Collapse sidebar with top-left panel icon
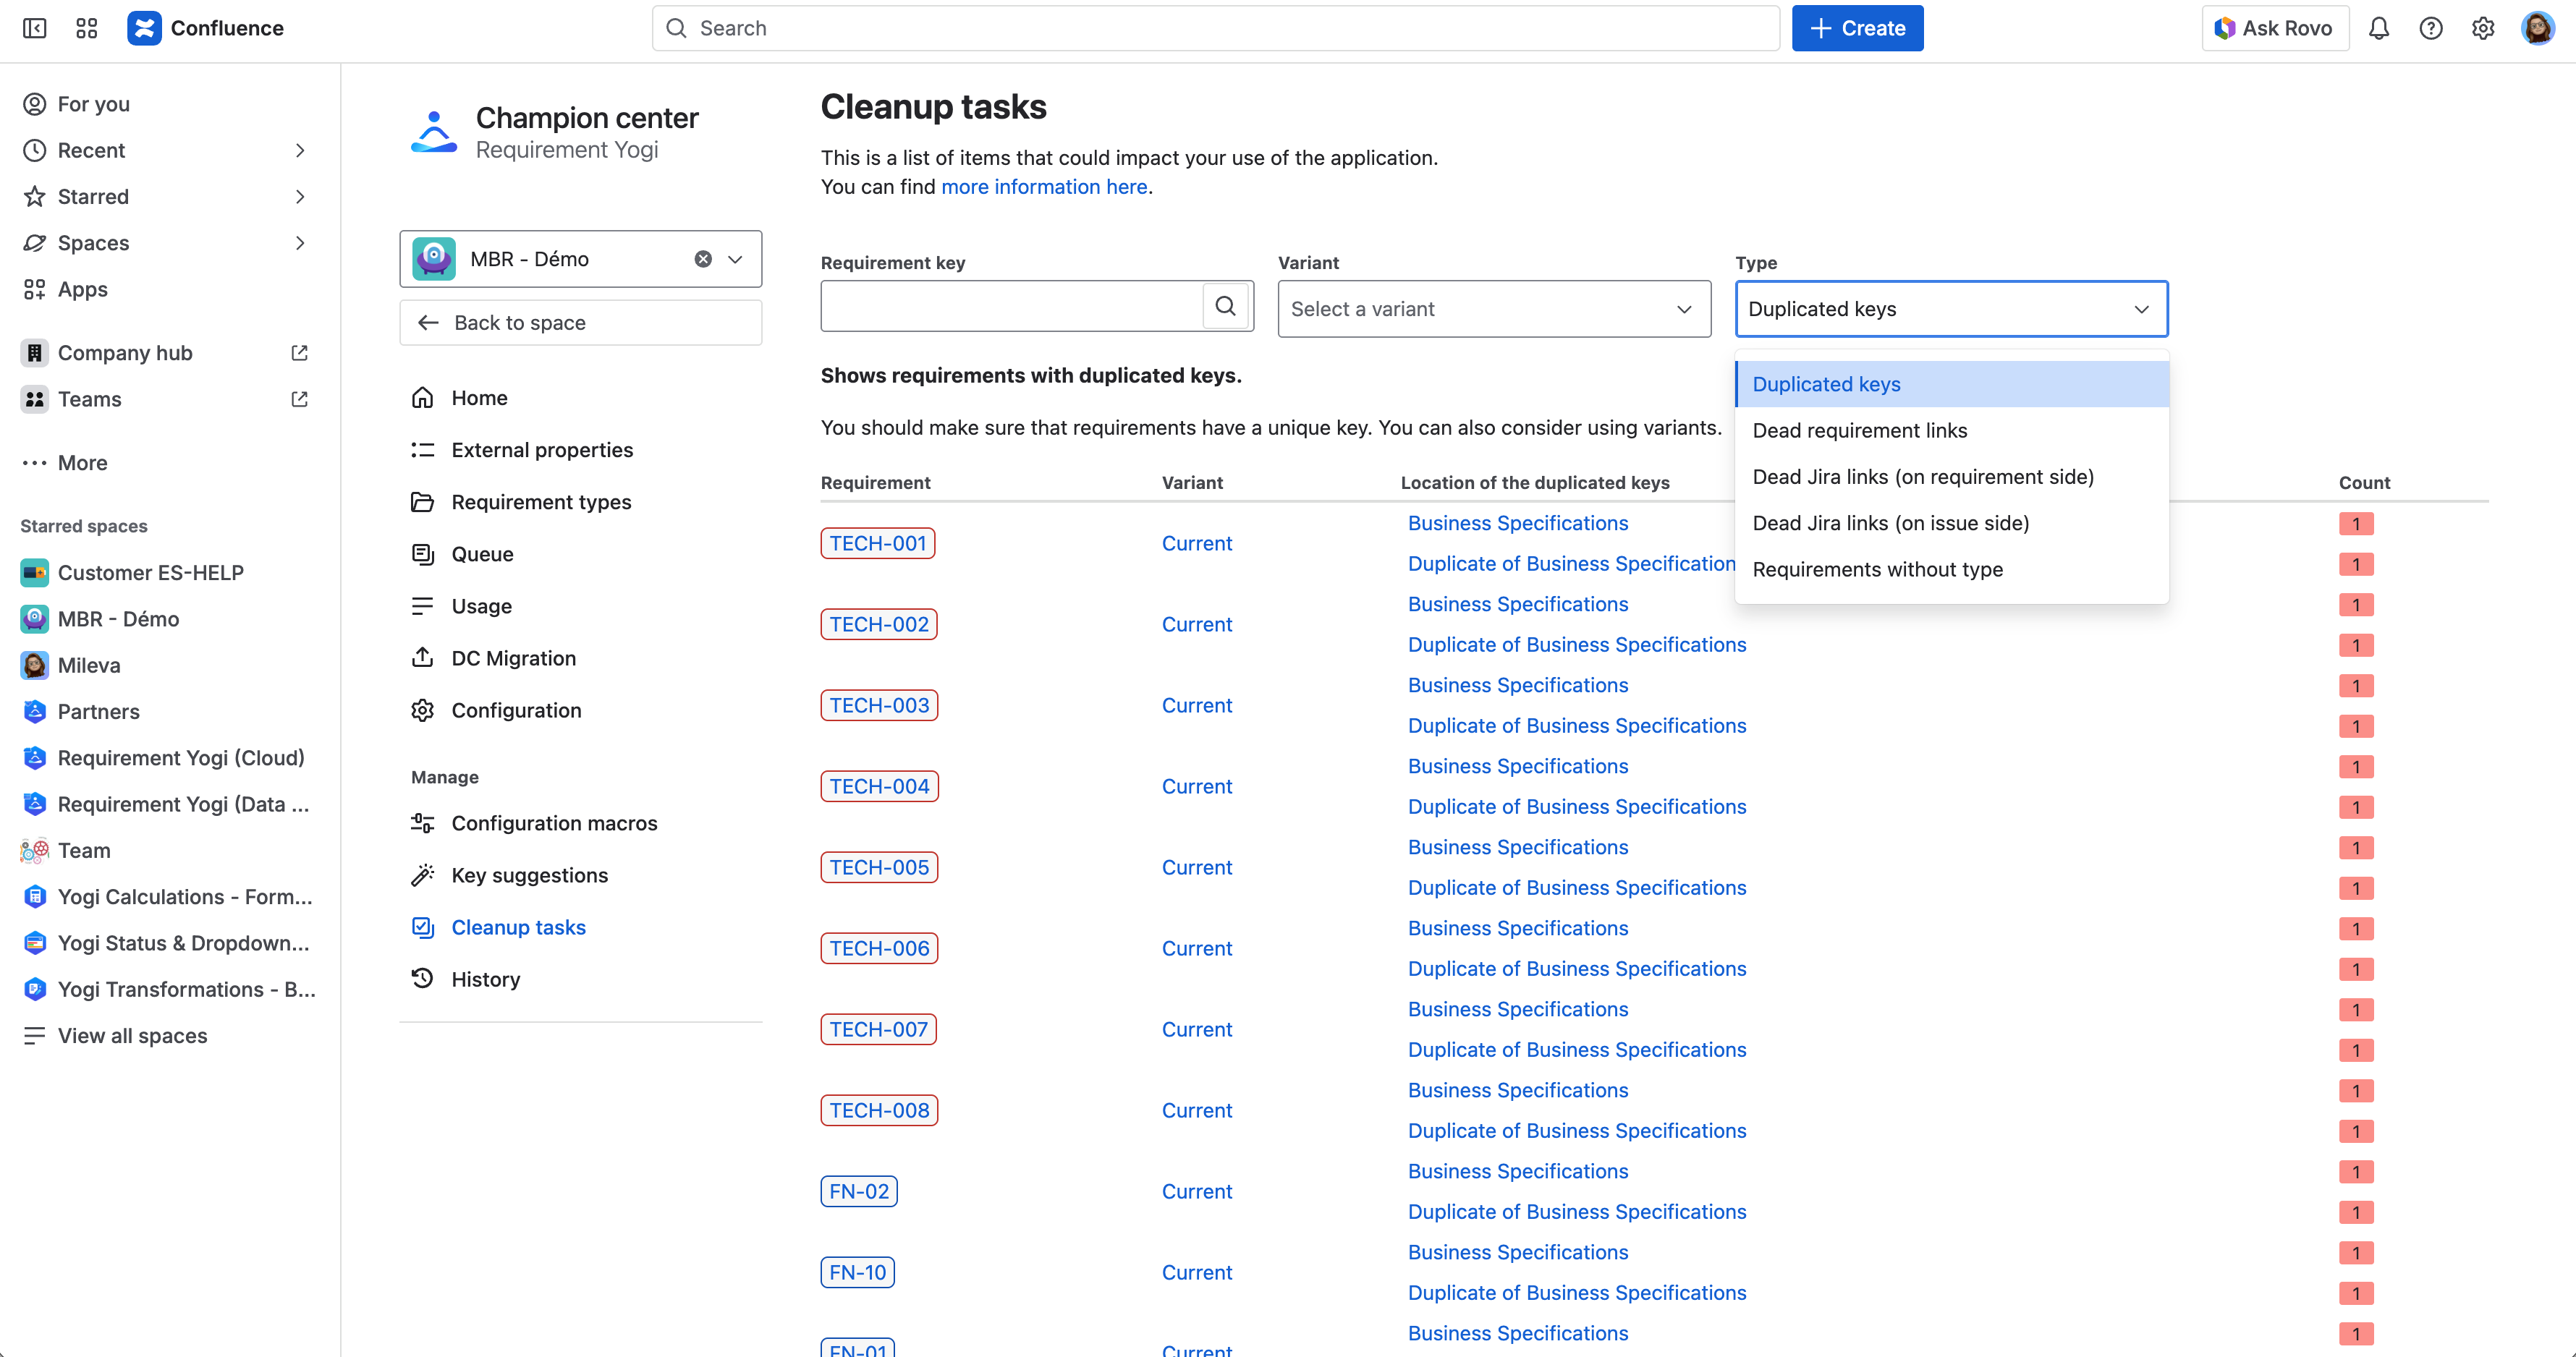The height and width of the screenshot is (1357, 2576). [x=34, y=28]
